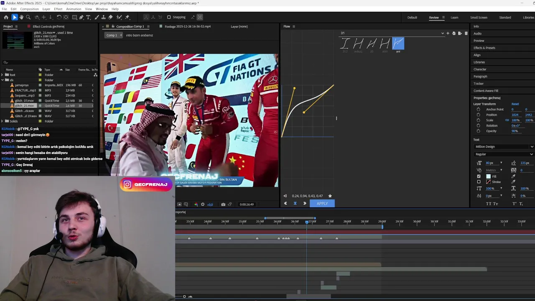This screenshot has height=301, width=535.
Task: Select the Pen tool
Action: [x=82, y=17]
